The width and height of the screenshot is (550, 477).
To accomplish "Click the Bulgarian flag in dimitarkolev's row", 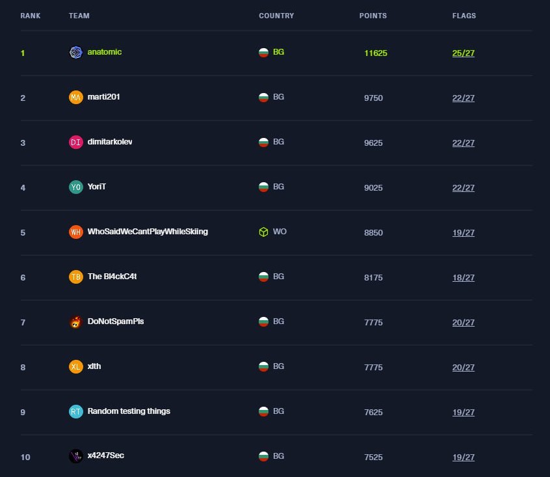I will 263,142.
